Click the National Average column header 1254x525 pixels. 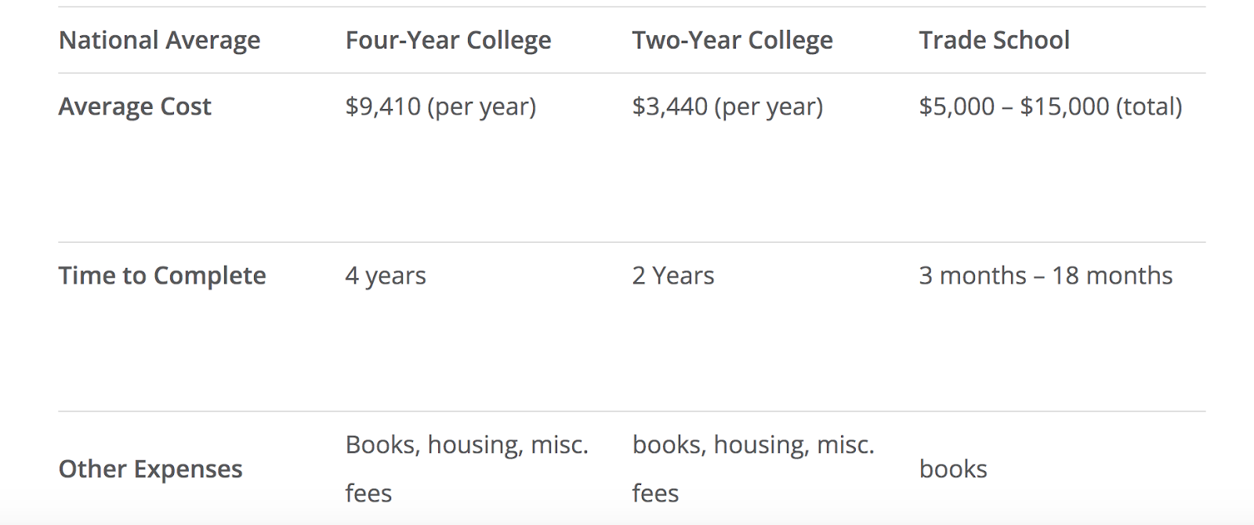click(x=159, y=40)
